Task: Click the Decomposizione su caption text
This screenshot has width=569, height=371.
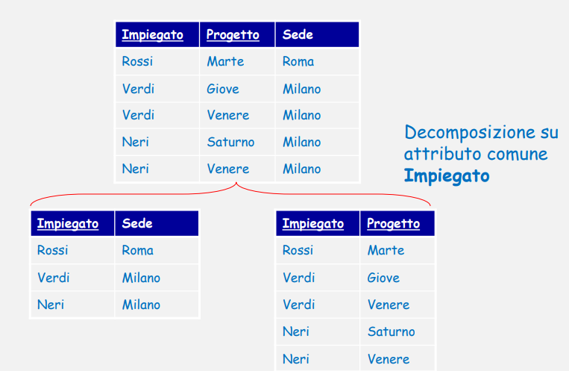Action: coord(481,132)
